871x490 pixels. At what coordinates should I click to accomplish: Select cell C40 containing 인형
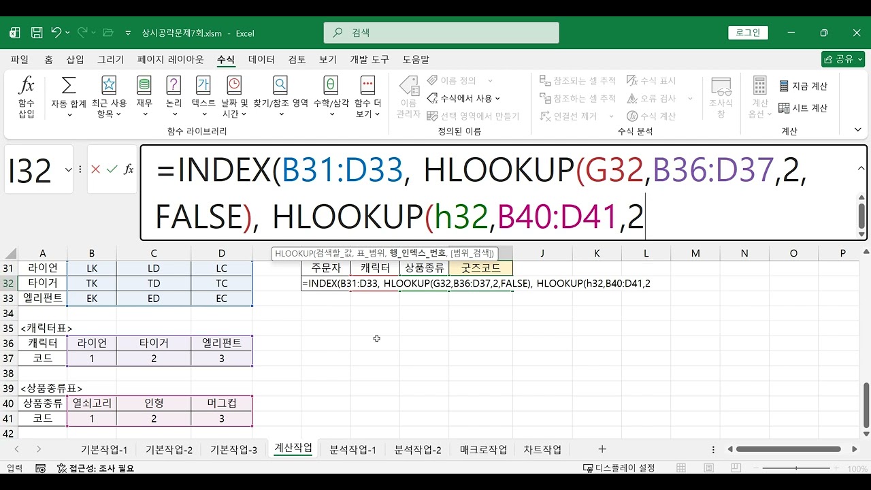154,403
